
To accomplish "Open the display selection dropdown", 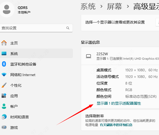I will coord(157,22).
